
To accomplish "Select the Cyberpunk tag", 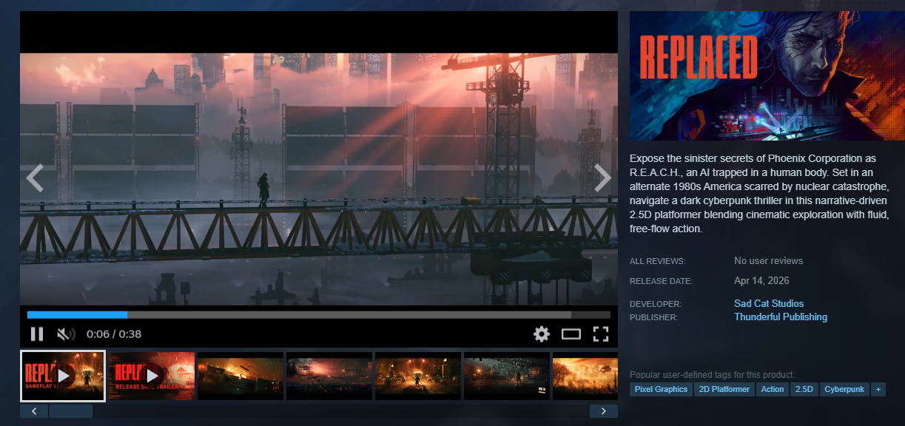I will [x=844, y=389].
